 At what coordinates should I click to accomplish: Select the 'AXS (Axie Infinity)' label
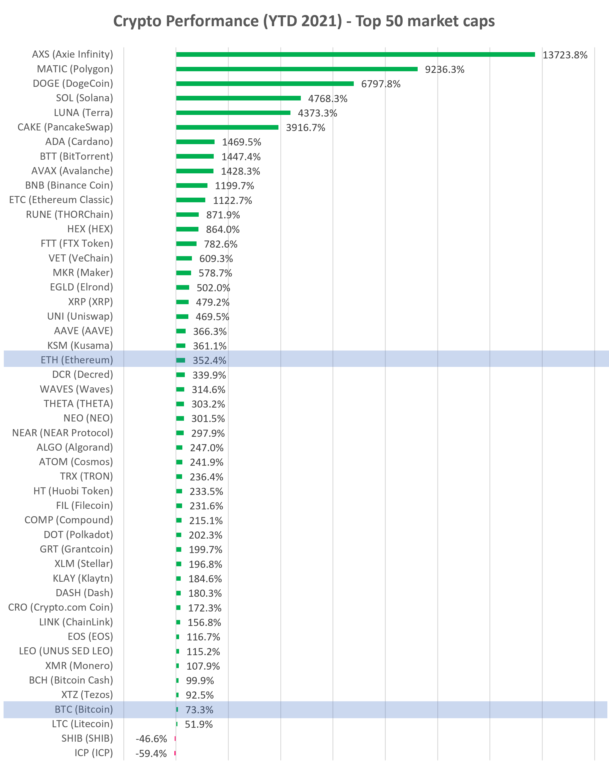click(72, 54)
